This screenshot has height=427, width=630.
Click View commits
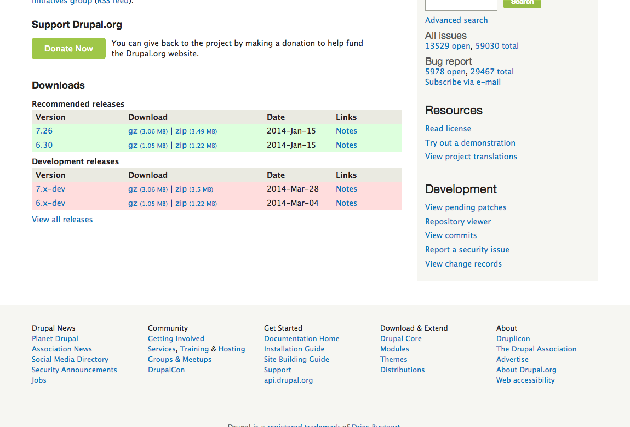click(x=451, y=235)
